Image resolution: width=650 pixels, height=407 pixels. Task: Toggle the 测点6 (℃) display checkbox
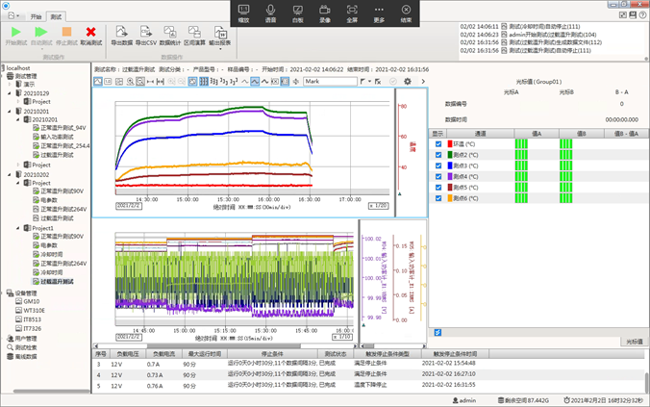tap(438, 198)
